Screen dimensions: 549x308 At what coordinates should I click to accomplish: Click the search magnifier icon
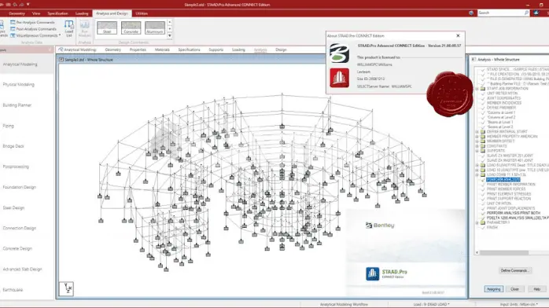tap(526, 13)
